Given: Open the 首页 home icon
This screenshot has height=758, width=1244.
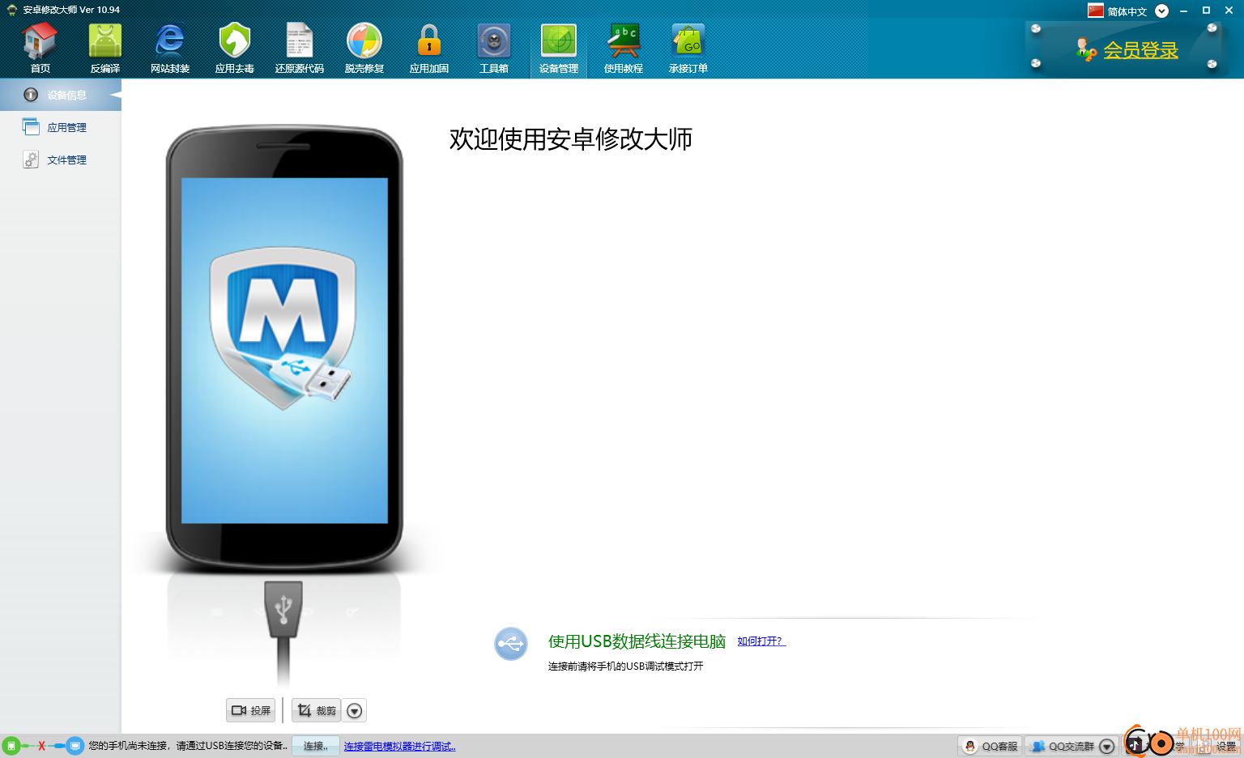Looking at the screenshot, I should click(40, 48).
